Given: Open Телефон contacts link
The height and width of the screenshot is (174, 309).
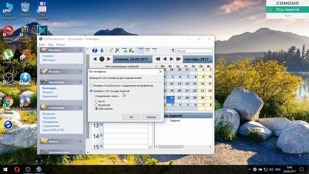Looking at the screenshot, I should click(48, 56).
